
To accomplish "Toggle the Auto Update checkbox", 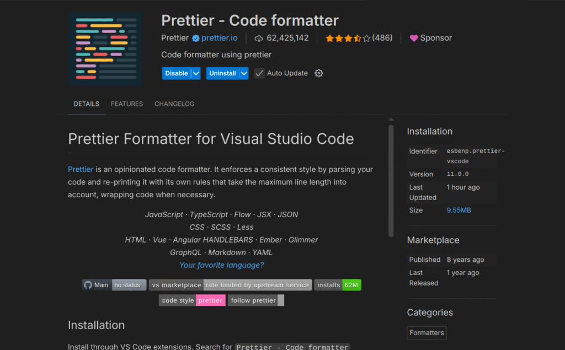I will coord(259,73).
